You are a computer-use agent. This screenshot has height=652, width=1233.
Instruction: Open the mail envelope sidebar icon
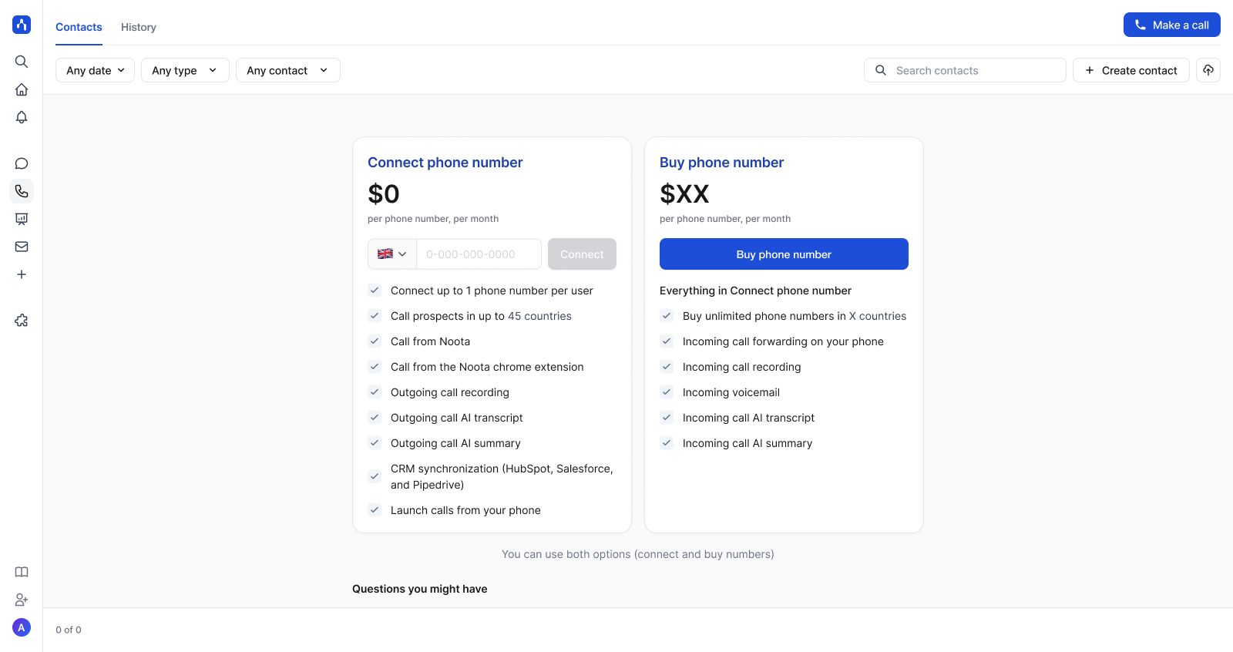pyautogui.click(x=22, y=247)
